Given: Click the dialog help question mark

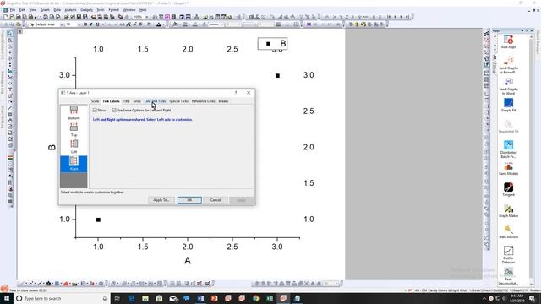Looking at the screenshot, I should tap(236, 93).
